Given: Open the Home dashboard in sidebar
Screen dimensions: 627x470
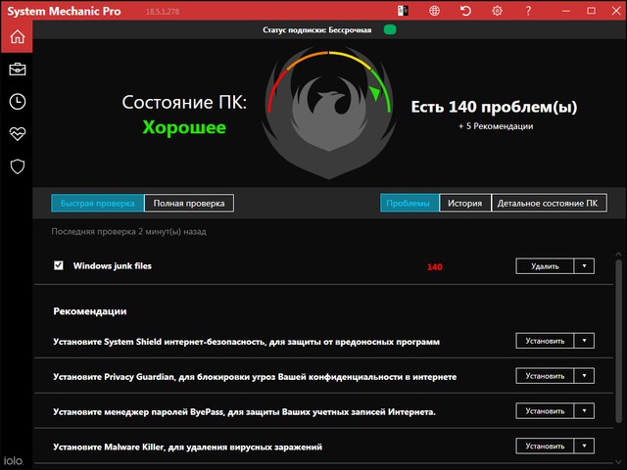Looking at the screenshot, I should (17, 37).
